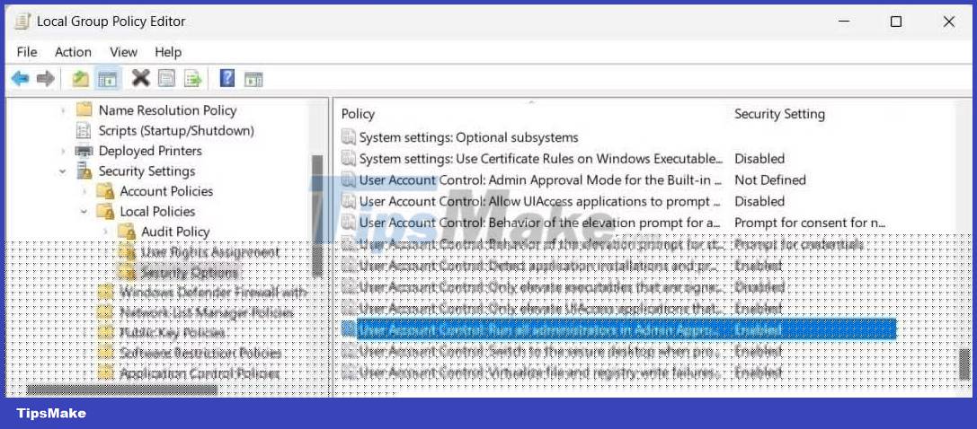The height and width of the screenshot is (429, 977).
Task: Click the Not Defined security setting value
Action: tap(770, 179)
